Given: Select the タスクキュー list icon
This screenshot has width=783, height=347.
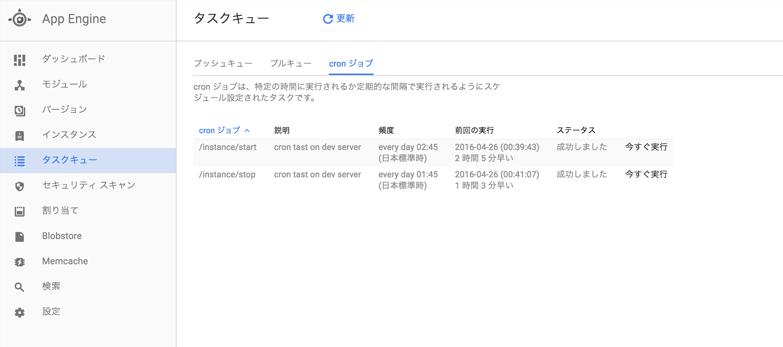Looking at the screenshot, I should click(20, 161).
